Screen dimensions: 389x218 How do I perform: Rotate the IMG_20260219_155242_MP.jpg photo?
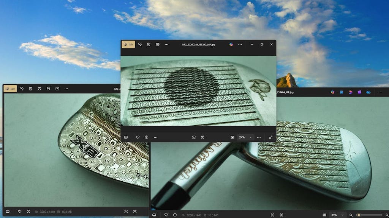click(x=140, y=44)
